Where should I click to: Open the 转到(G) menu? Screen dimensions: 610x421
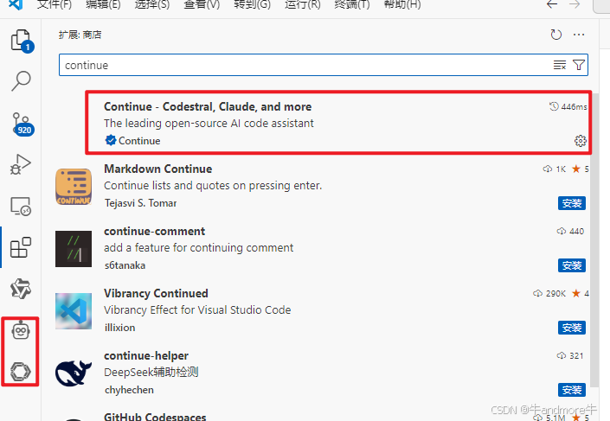tap(252, 4)
